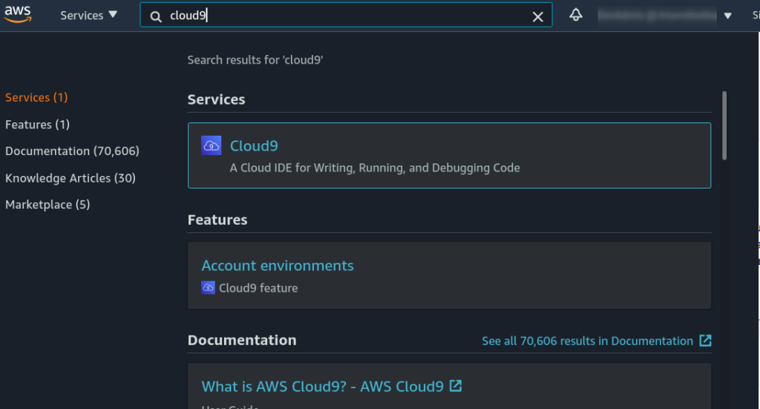Open the Services menu dropdown

(89, 16)
